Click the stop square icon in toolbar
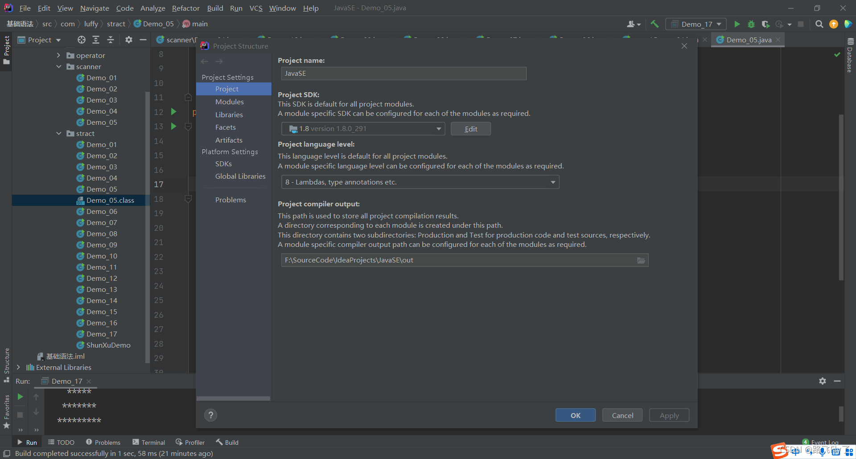The image size is (856, 459). pyautogui.click(x=801, y=24)
